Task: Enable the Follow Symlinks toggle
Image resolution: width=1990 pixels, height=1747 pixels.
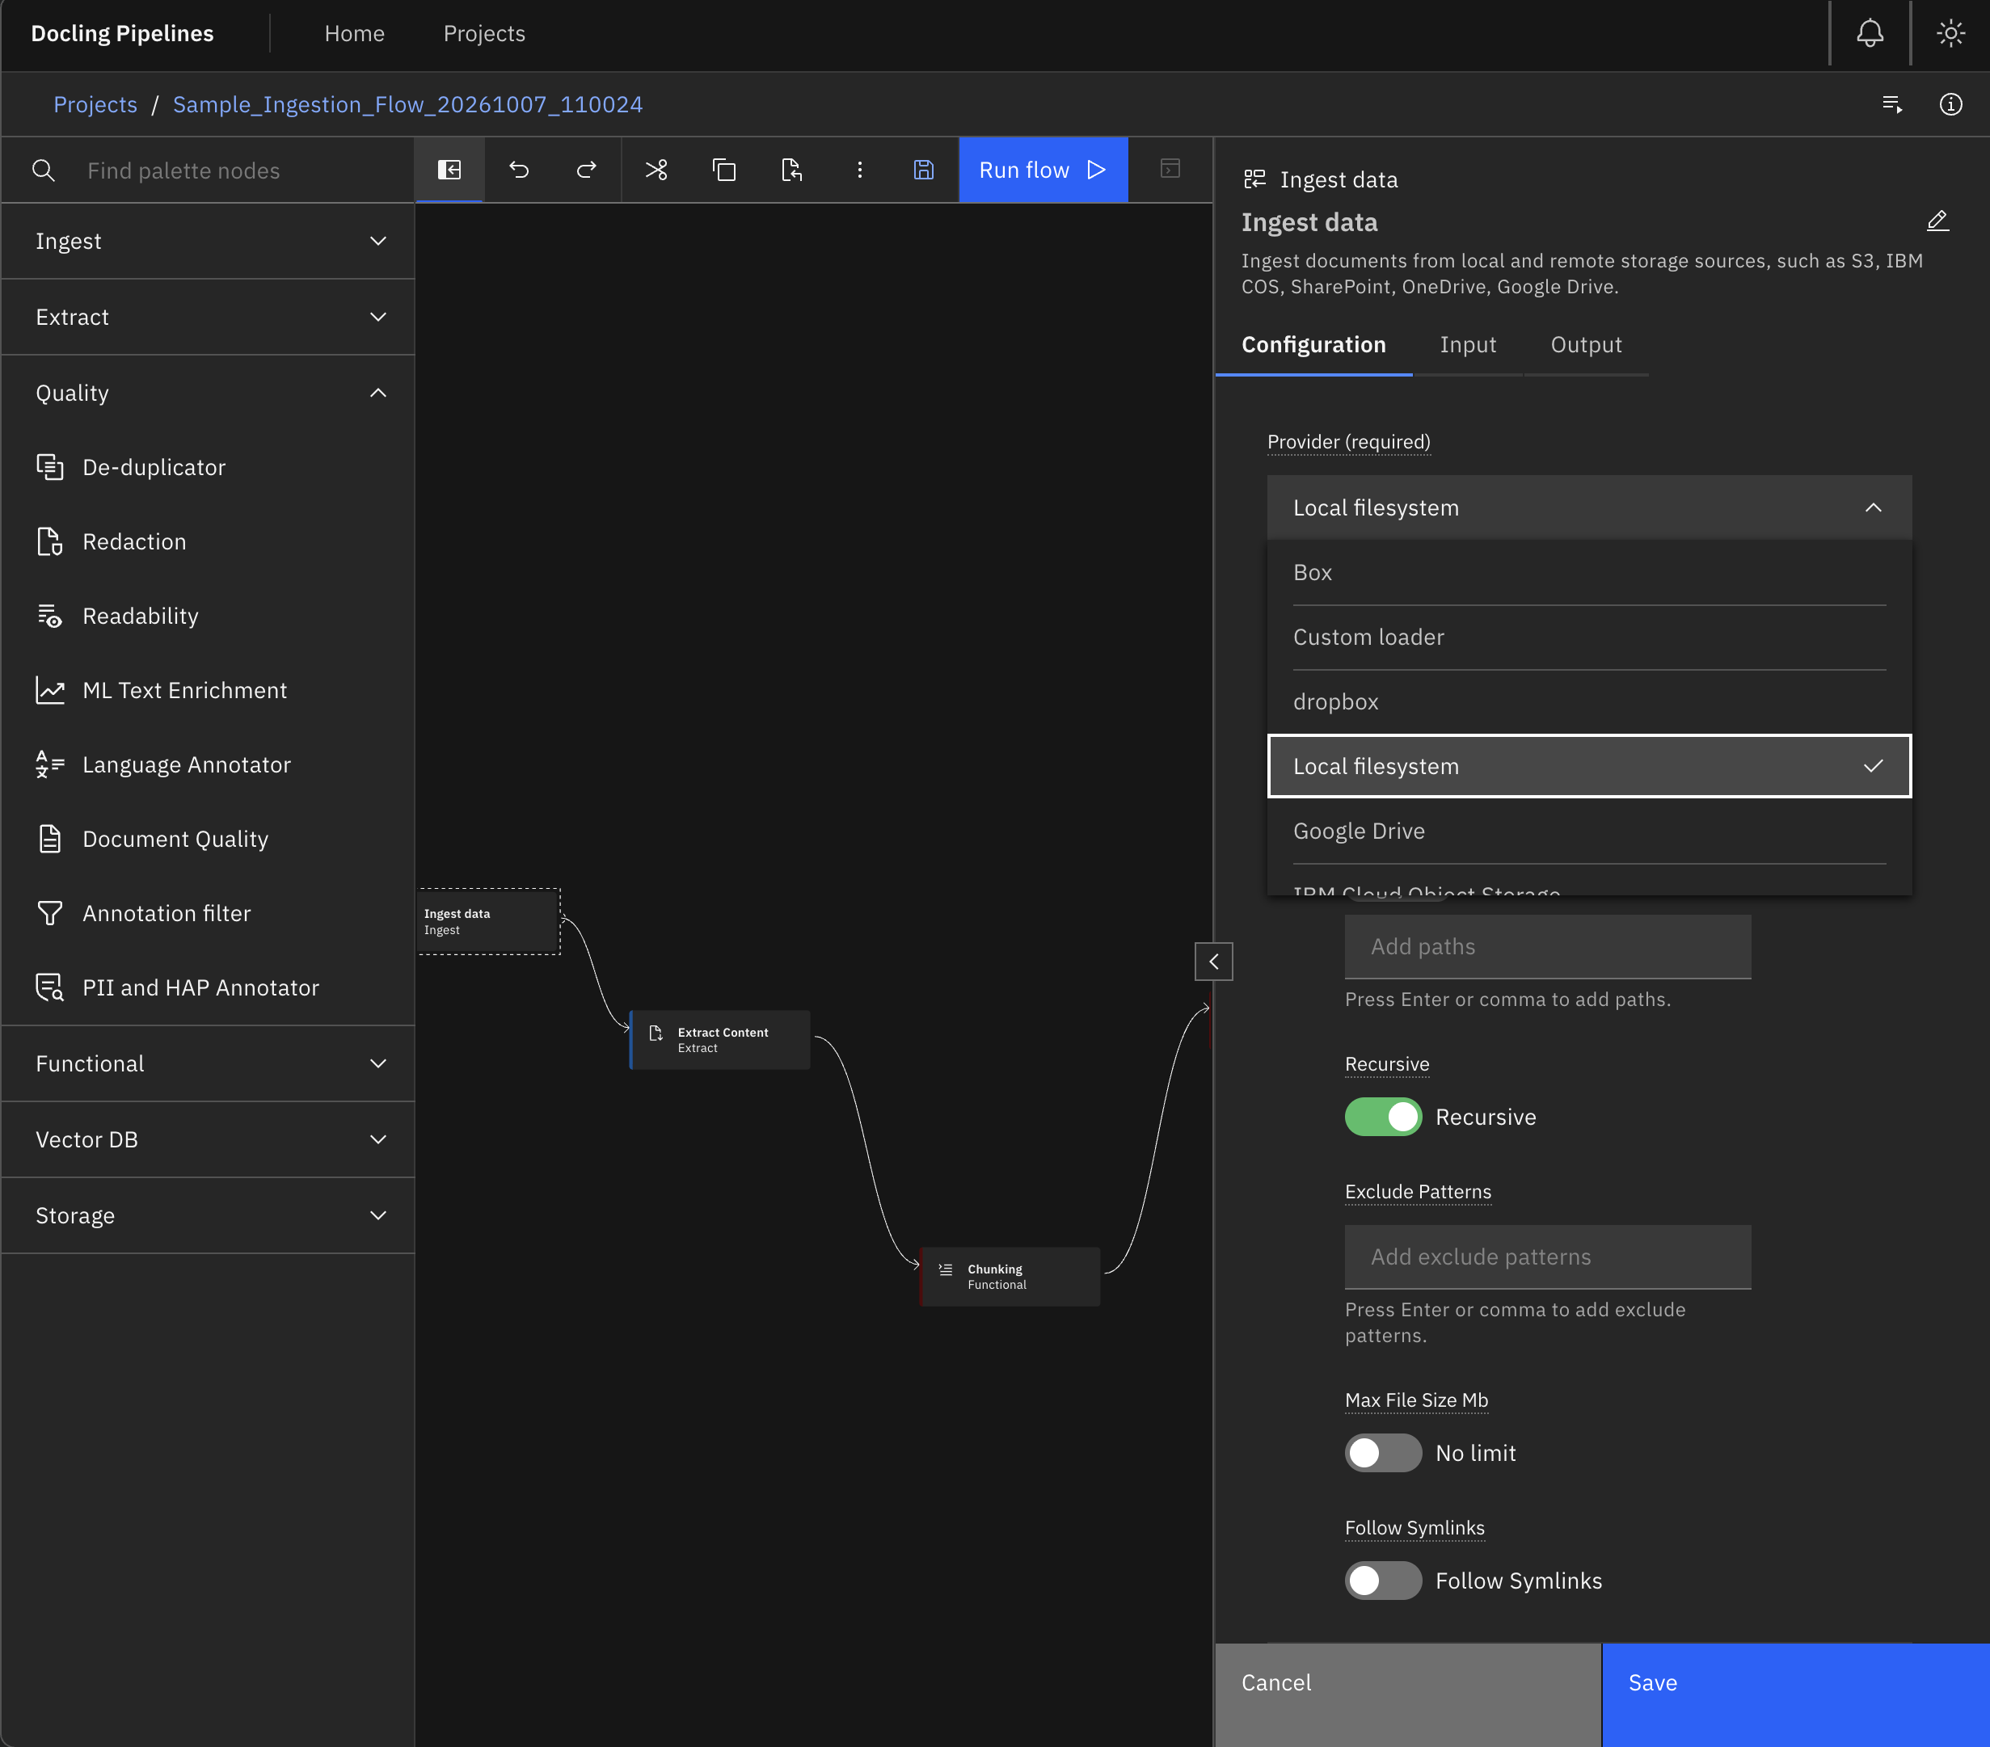Action: 1382,1581
